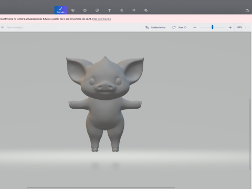The width and height of the screenshot is (252, 189).
Task: Open the three-dots more options menu
Action: [247, 27]
